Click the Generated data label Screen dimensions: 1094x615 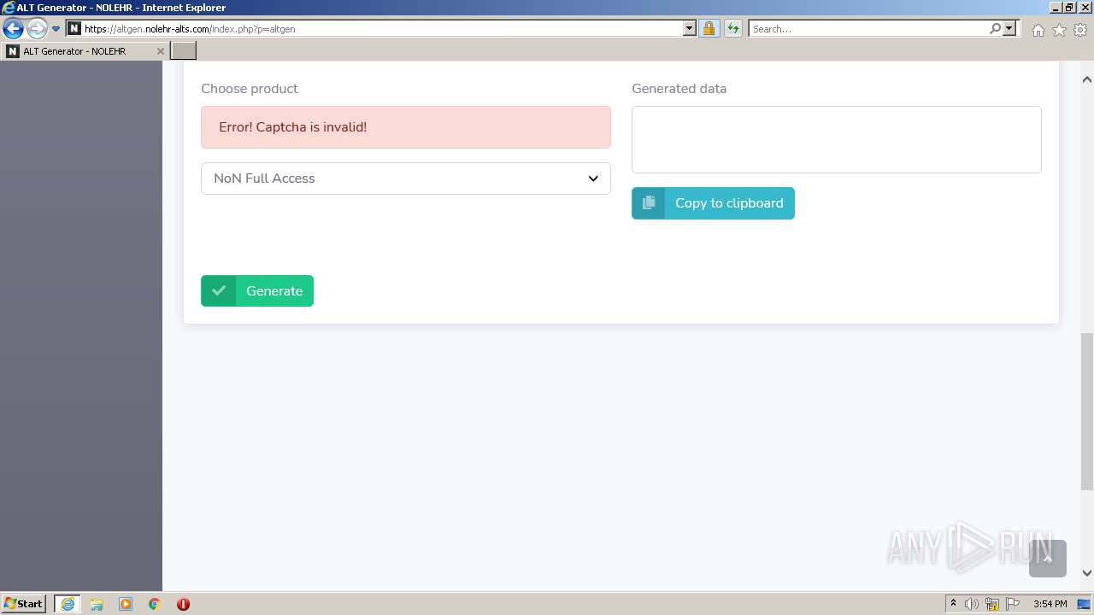[x=679, y=89]
